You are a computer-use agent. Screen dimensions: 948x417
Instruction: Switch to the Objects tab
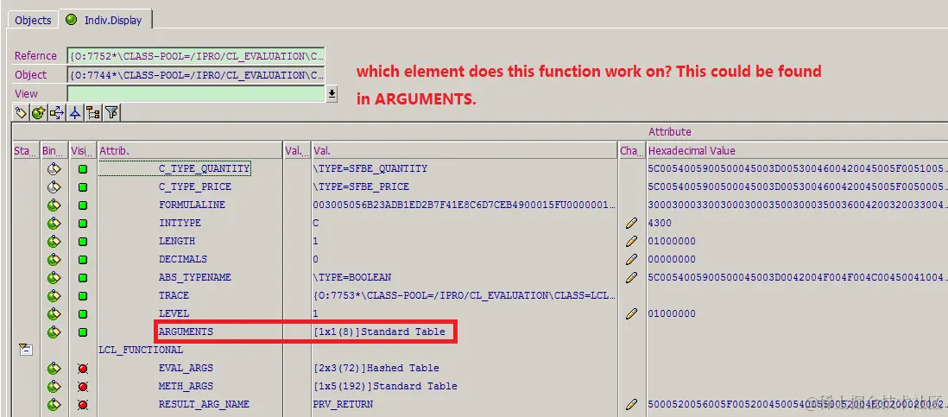click(x=34, y=20)
